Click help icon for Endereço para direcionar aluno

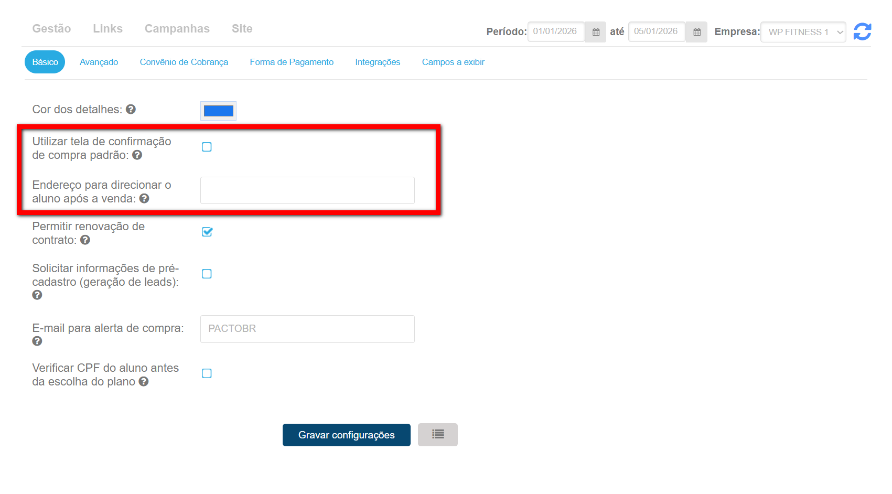[144, 198]
